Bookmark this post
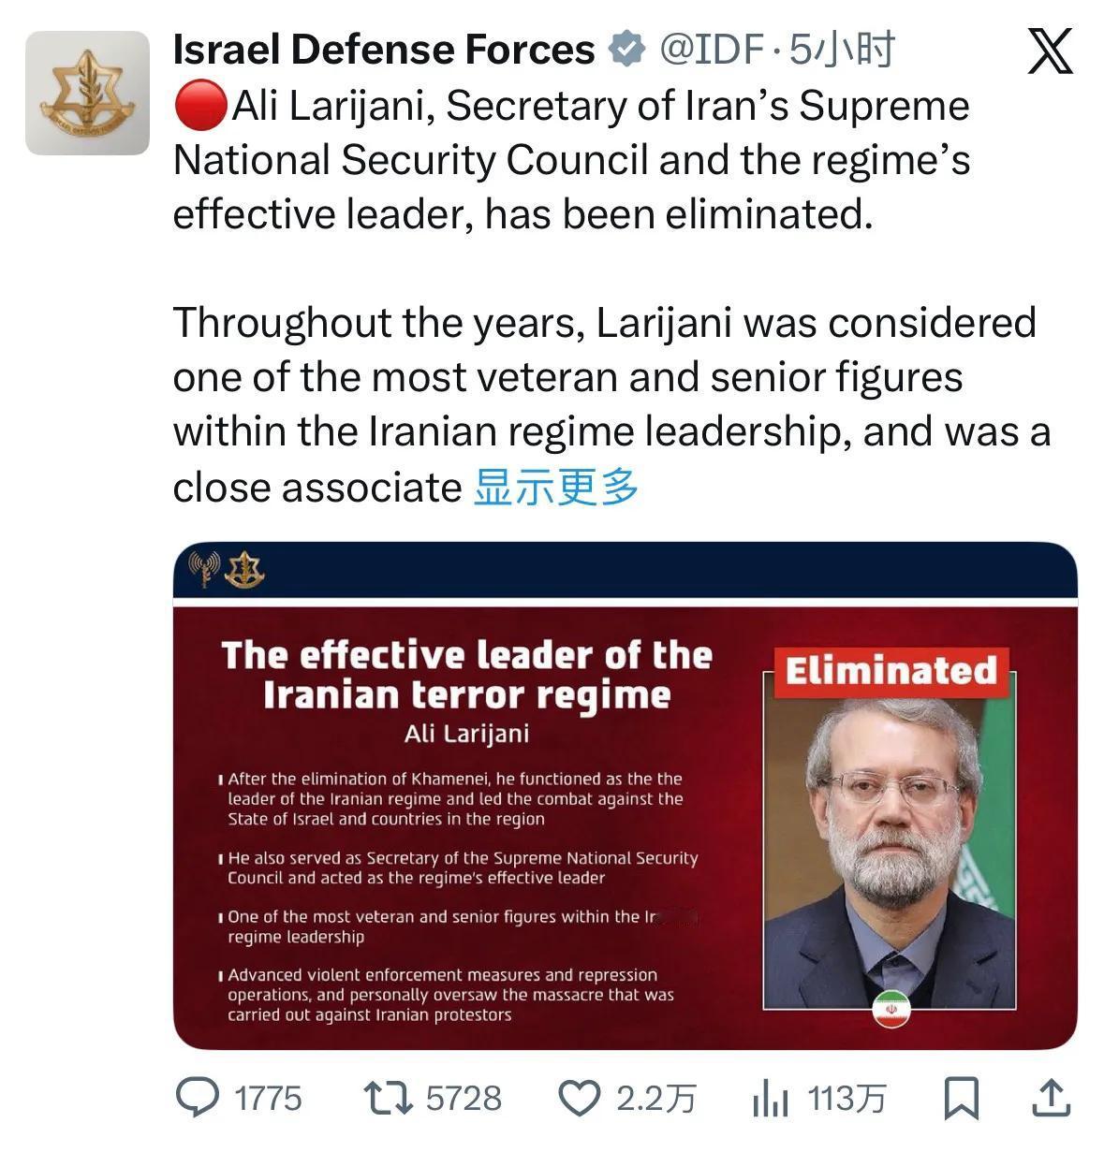The height and width of the screenshot is (1152, 1104). coord(961,1098)
